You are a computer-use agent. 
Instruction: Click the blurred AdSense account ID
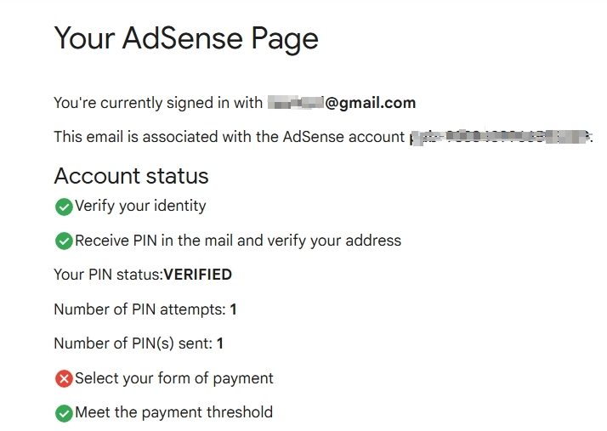tap(501, 137)
